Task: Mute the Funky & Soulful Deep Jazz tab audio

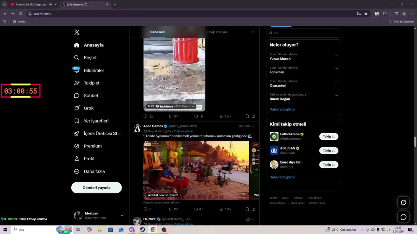Action: point(50,5)
